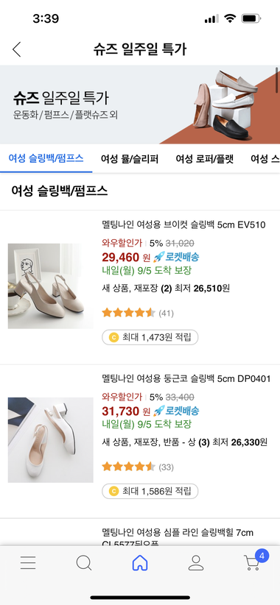Screen dimensions: 280x605
Task: Open the hamburger menu in bottom bar
Action: pyautogui.click(x=28, y=563)
